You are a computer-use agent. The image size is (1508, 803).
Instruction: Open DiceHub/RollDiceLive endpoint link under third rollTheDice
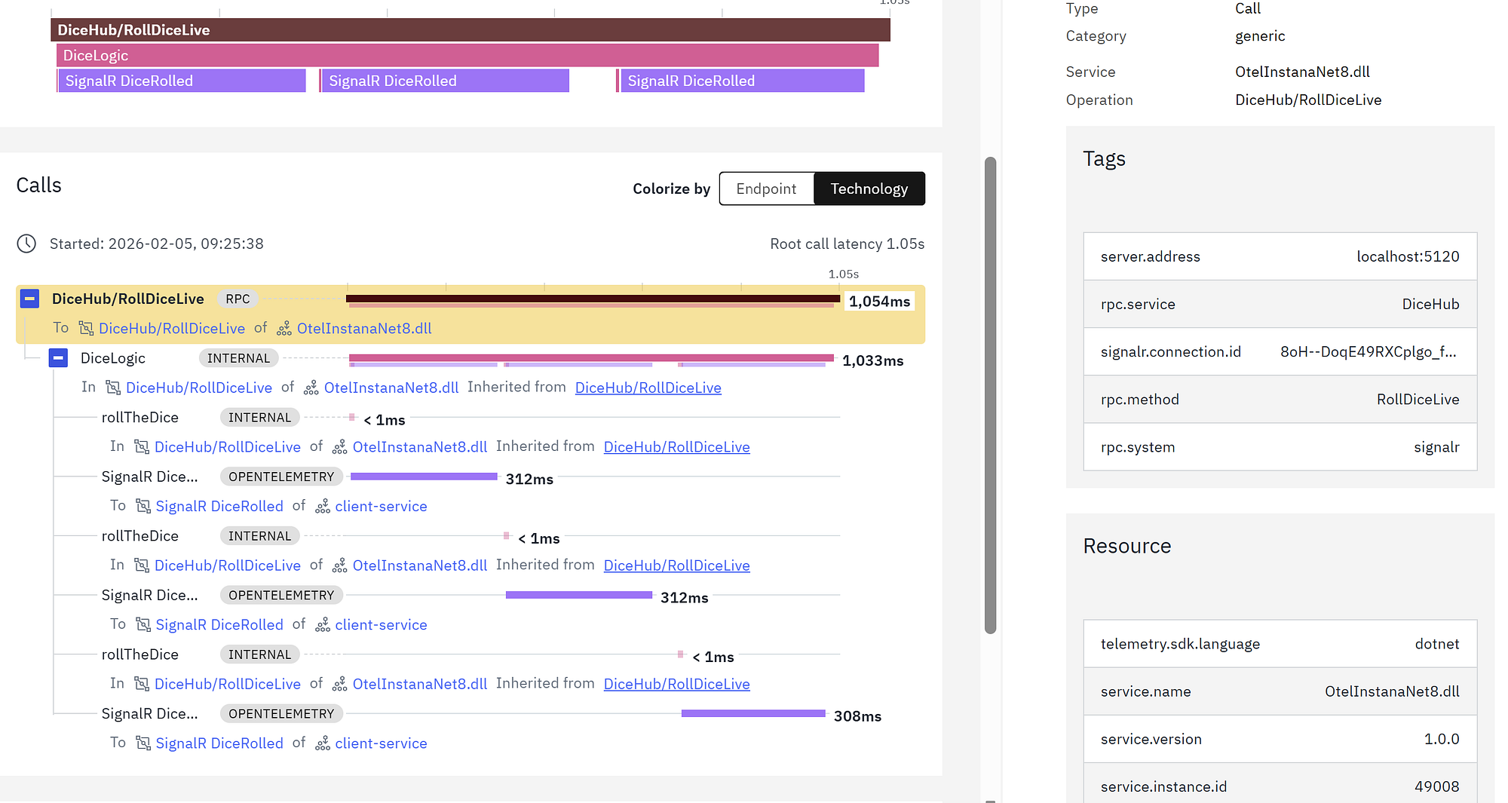point(228,684)
